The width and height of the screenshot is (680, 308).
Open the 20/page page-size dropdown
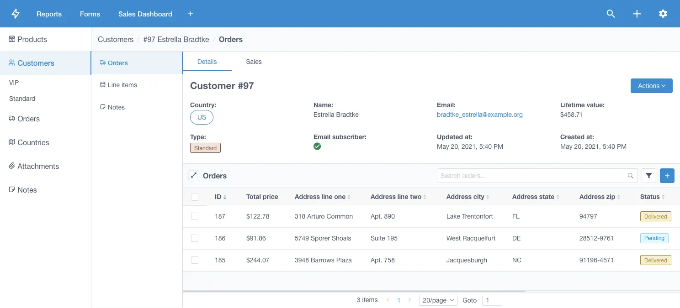pos(438,300)
